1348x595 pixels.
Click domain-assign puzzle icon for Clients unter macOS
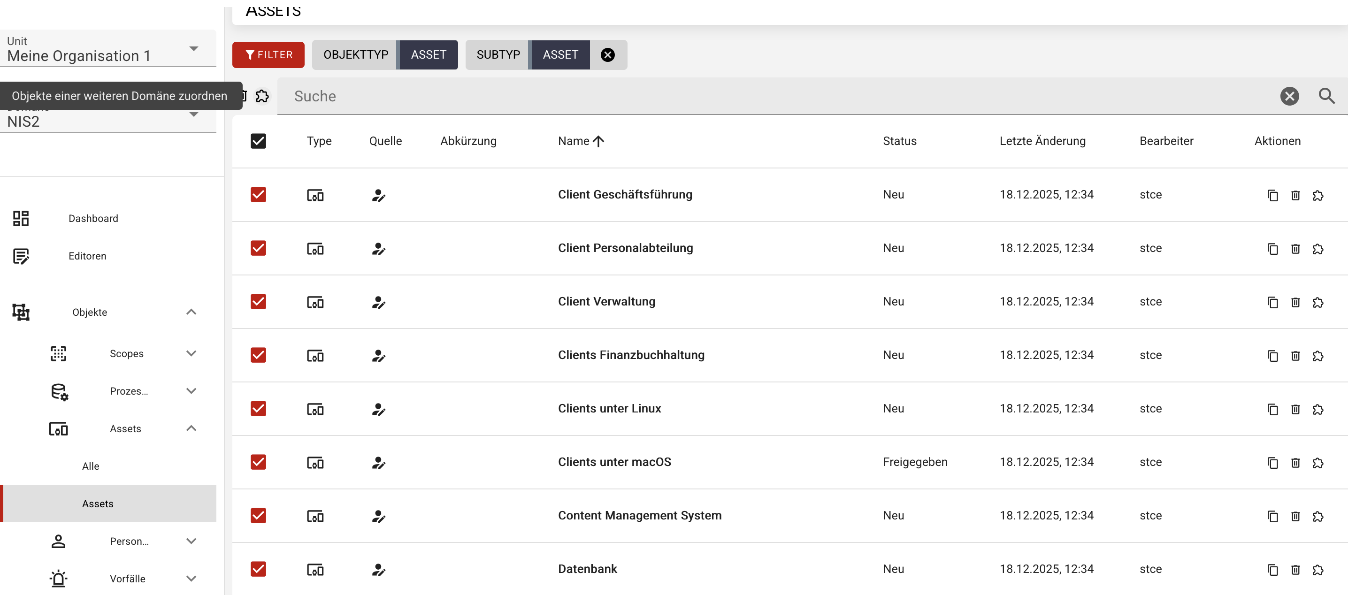tap(1317, 463)
